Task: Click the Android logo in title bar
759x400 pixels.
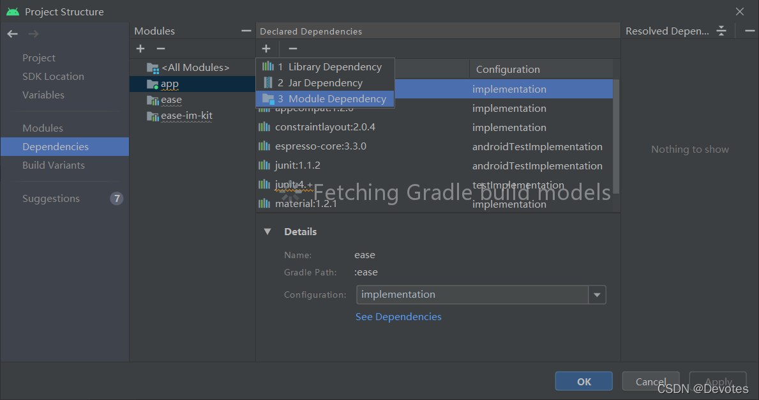Action: click(x=13, y=12)
